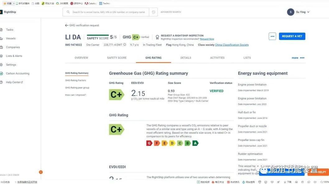This screenshot has width=329, height=184.
Task: Open the 360搜索 bookmark
Action: [x=62, y=3]
